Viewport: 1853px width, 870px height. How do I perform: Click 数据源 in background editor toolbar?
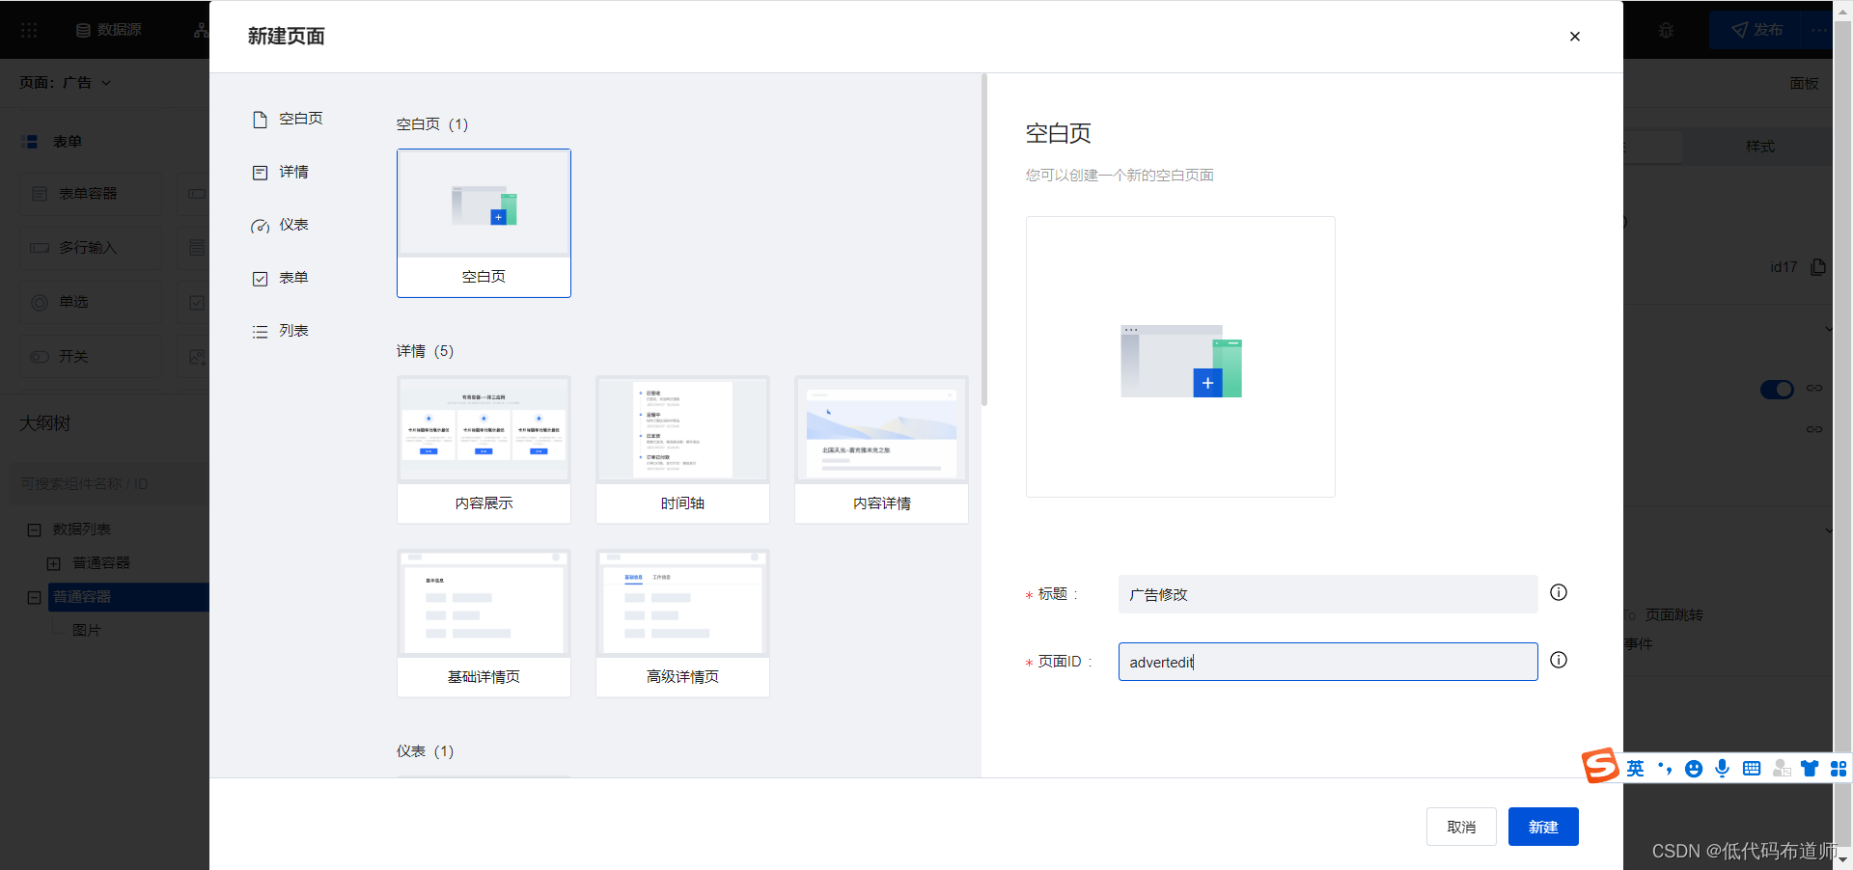[x=109, y=30]
